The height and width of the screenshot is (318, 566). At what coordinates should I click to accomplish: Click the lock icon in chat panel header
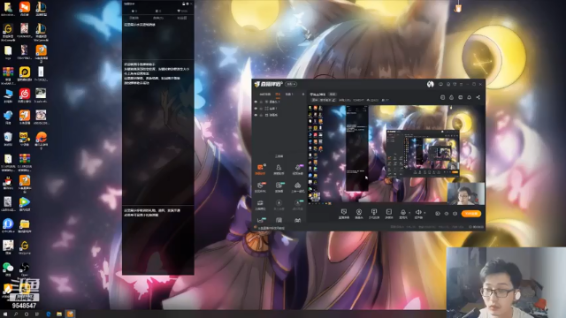pyautogui.click(x=183, y=4)
